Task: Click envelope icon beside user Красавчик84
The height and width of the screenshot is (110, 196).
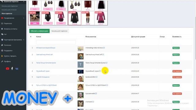Action: (x=96, y=94)
